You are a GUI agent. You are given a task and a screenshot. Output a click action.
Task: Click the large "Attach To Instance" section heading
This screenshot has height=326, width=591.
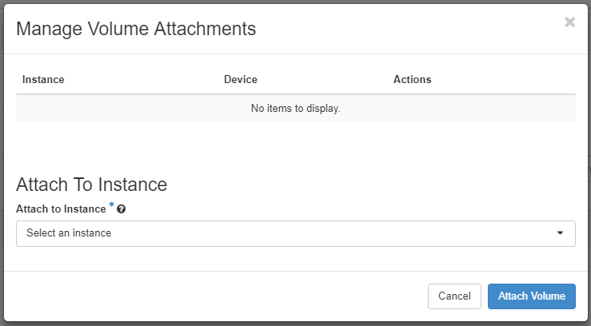tap(91, 185)
